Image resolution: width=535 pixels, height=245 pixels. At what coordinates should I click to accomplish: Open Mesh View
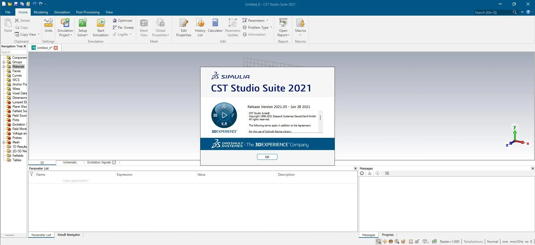coord(144,27)
